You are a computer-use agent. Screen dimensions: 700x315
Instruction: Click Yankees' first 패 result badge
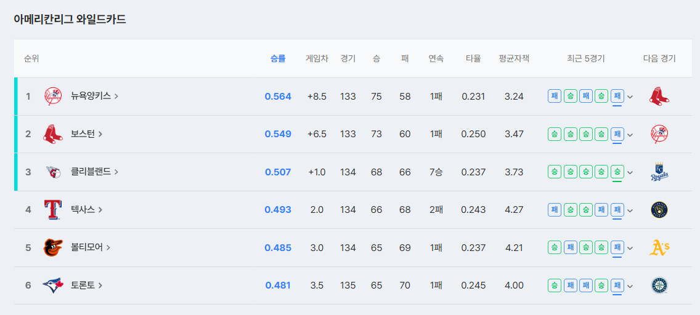[x=555, y=96]
